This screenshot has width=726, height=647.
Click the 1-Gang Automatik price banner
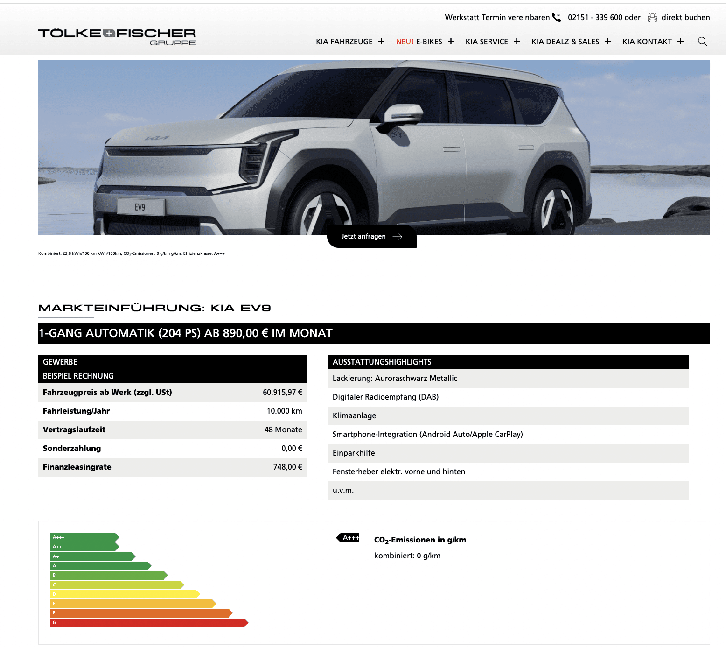pos(374,333)
